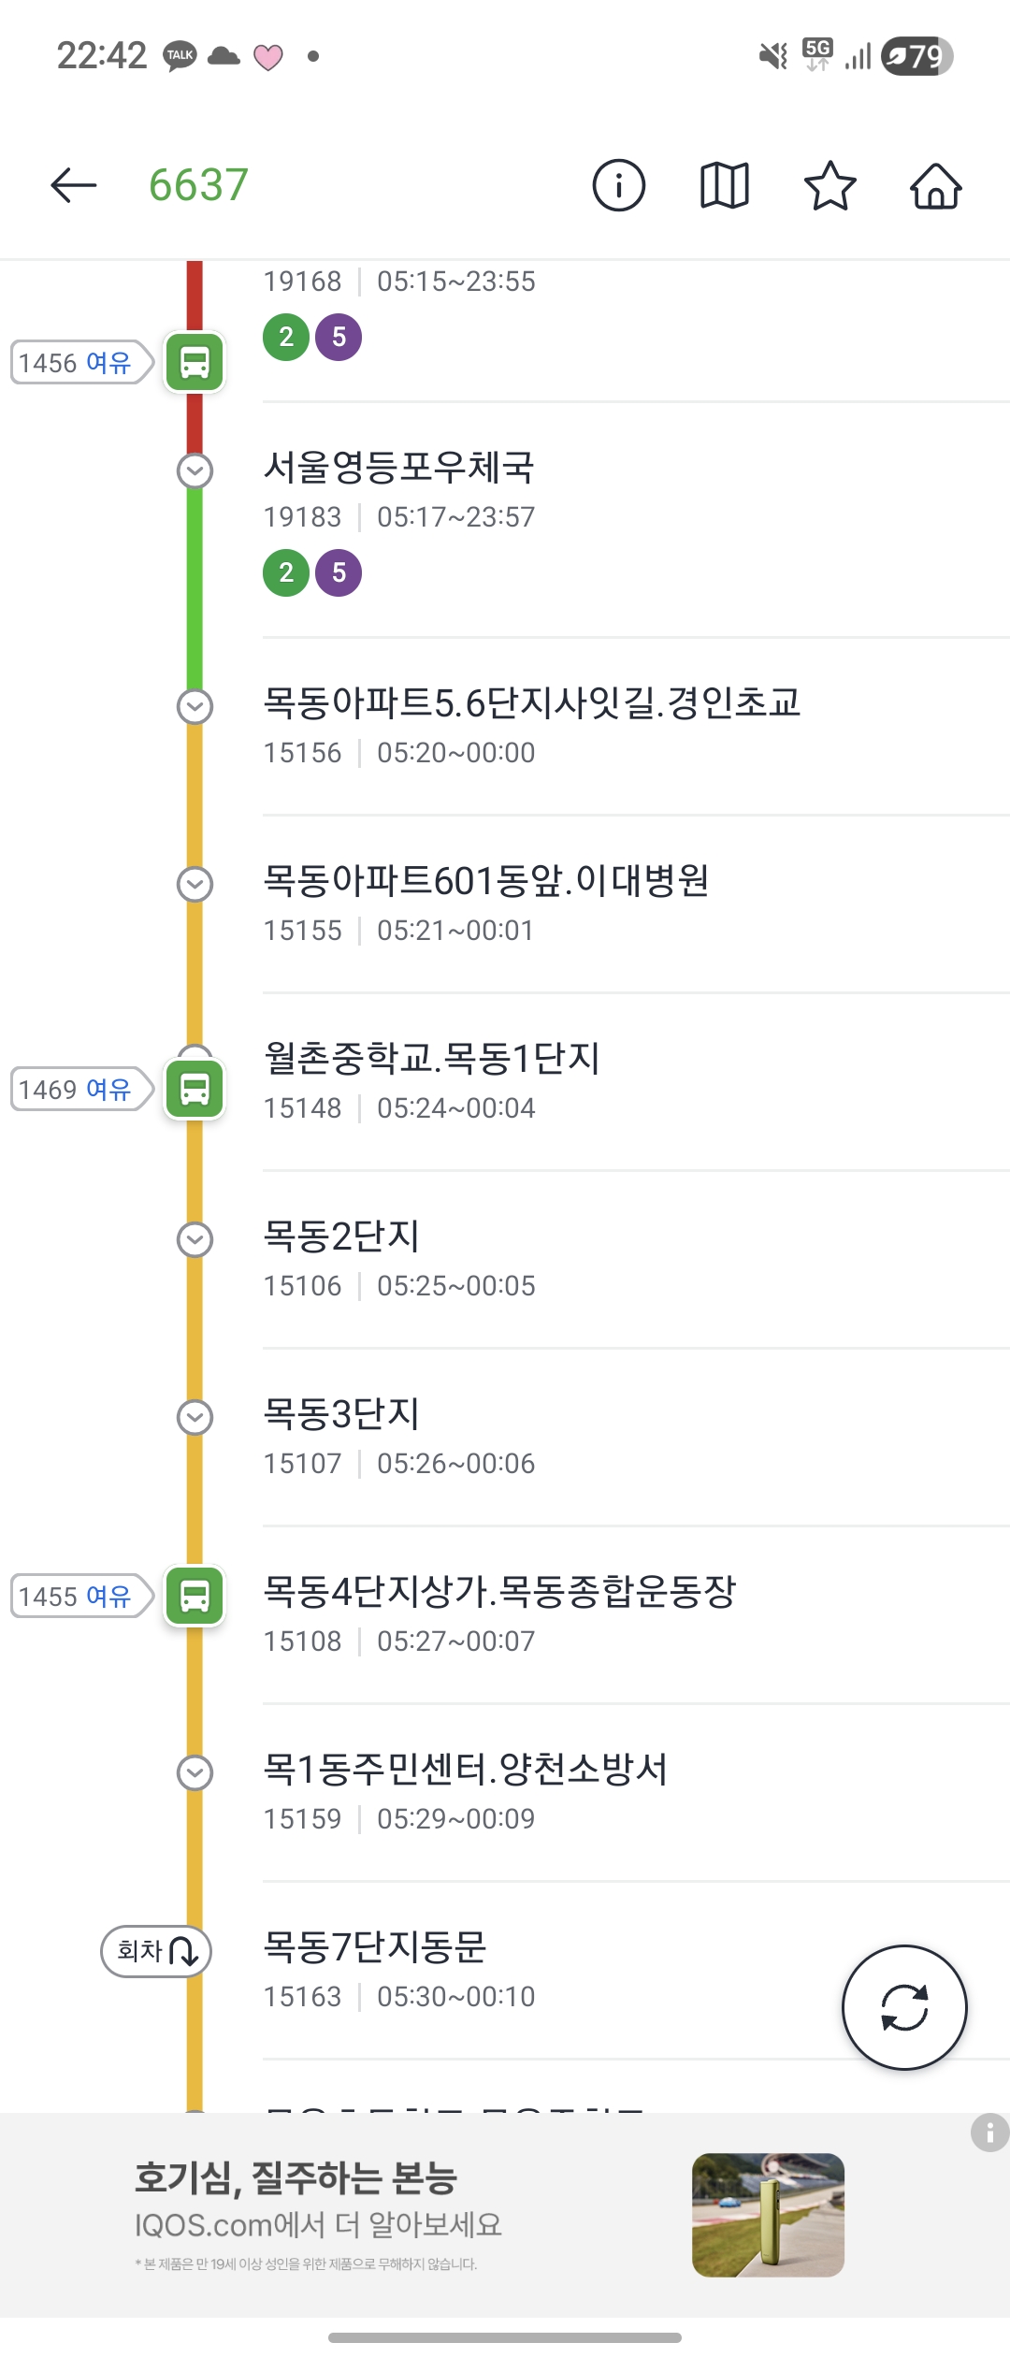Tap the 회차 turnaround marker
The width and height of the screenshot is (1010, 2357).
pyautogui.click(x=156, y=1951)
